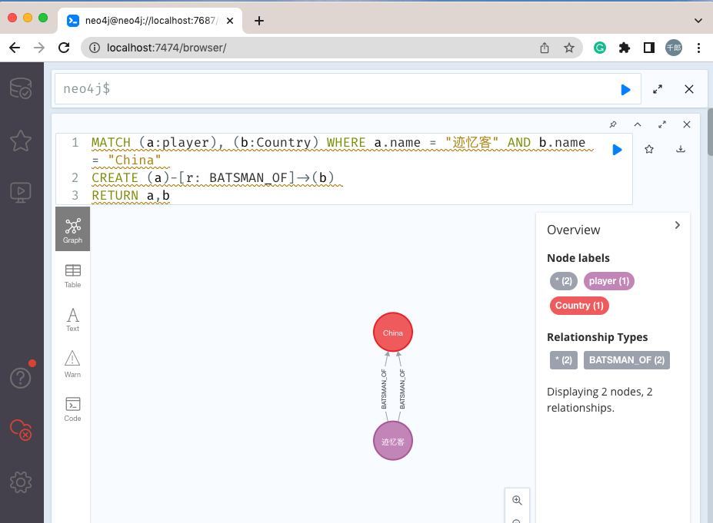Select the BATSMAN_OF (2) relationship type

(627, 360)
